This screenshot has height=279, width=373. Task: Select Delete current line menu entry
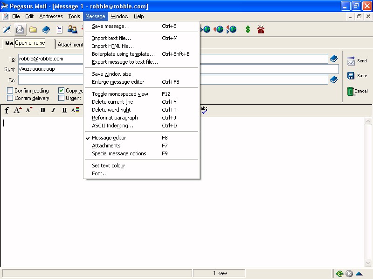[x=142, y=102]
